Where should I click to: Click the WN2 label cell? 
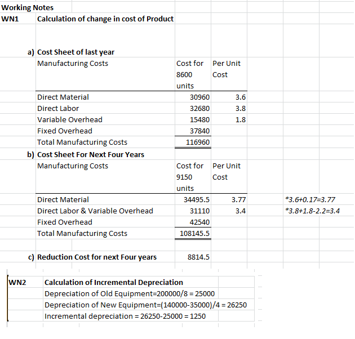[x=17, y=283]
